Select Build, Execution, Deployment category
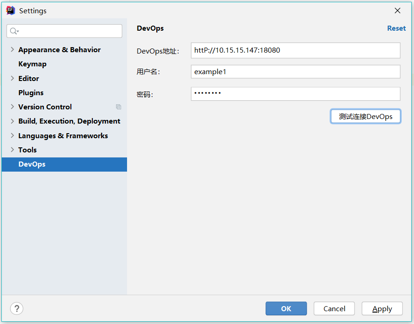The height and width of the screenshot is (324, 414). coord(69,121)
